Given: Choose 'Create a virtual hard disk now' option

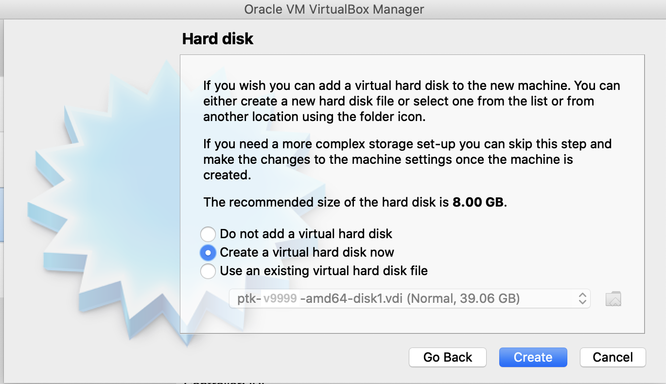Looking at the screenshot, I should (x=208, y=252).
